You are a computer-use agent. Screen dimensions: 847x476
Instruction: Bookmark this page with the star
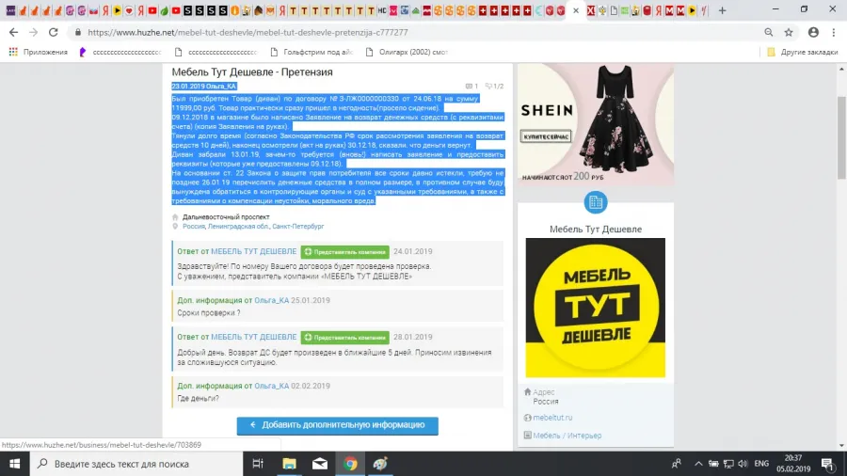(x=789, y=32)
